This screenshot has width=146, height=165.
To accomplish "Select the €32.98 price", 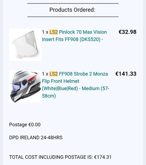I will 127,32.
